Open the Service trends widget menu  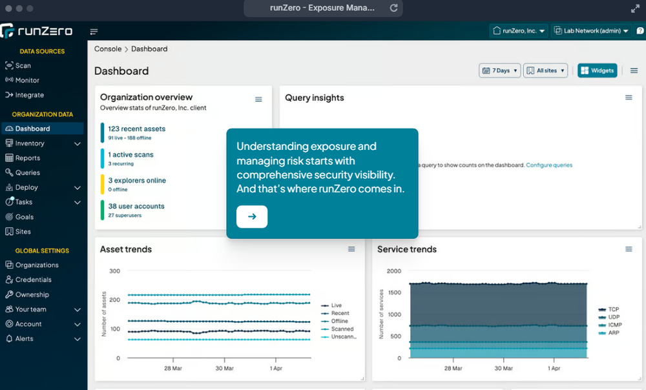pyautogui.click(x=629, y=249)
